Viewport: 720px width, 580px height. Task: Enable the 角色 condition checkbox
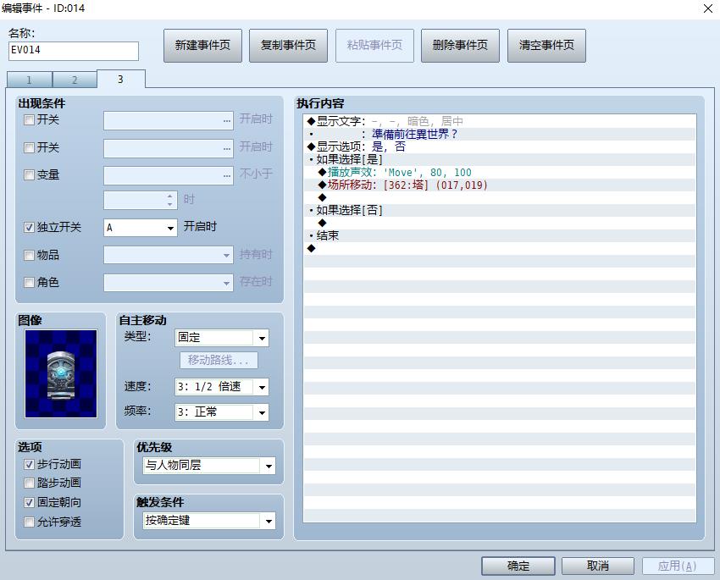click(x=29, y=282)
